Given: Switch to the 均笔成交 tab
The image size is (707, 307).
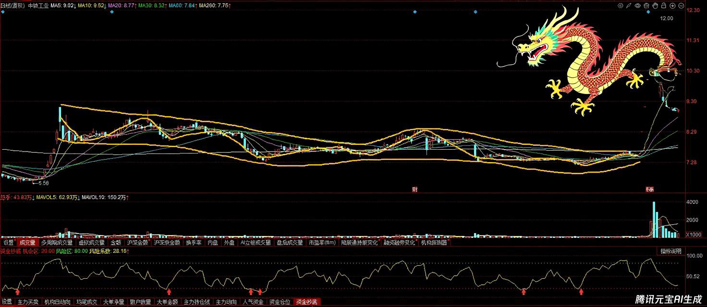Looking at the screenshot, I should pyautogui.click(x=87, y=302).
